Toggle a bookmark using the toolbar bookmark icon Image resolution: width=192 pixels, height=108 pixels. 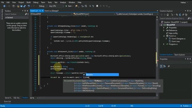pos(97,6)
